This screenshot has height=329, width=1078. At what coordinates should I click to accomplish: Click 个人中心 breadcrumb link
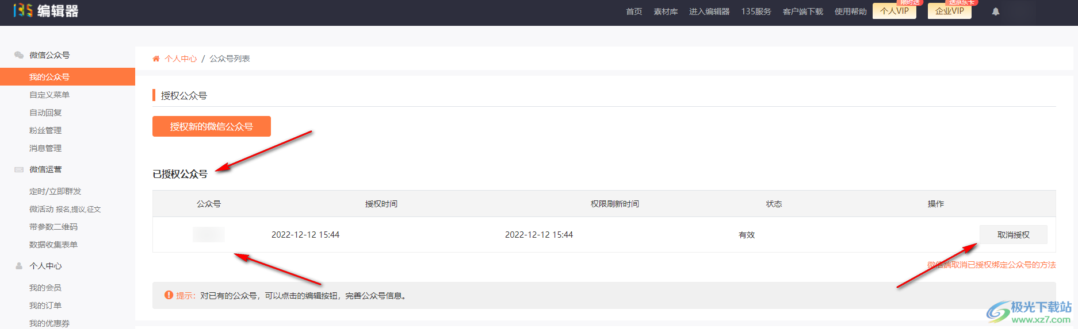click(181, 59)
